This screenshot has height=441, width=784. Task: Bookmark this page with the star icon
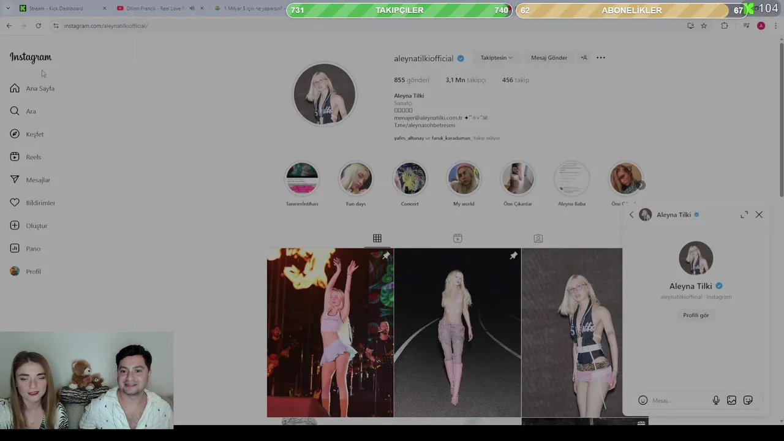tap(704, 26)
